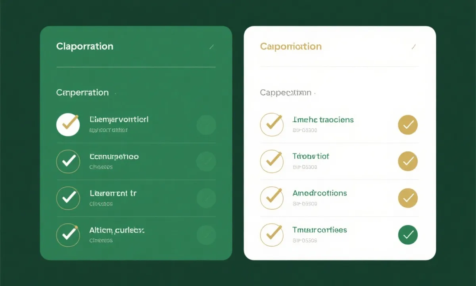This screenshot has height=286, width=476.
Task: Click the edit pencil icon on green card
Action: click(x=211, y=47)
